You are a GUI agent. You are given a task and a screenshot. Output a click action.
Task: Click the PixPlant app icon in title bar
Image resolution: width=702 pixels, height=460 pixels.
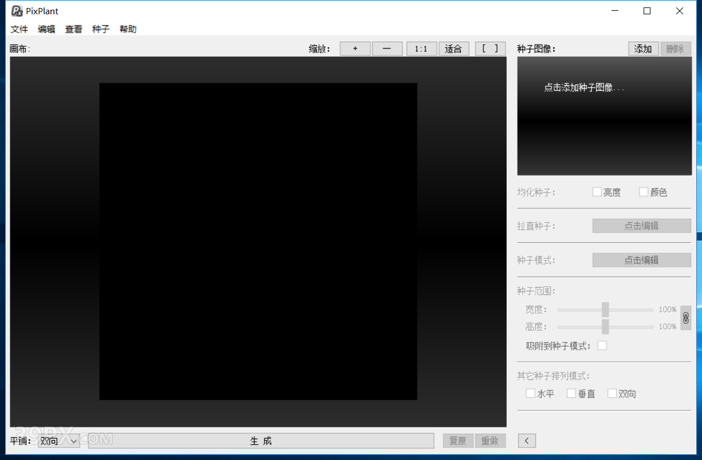pos(17,11)
